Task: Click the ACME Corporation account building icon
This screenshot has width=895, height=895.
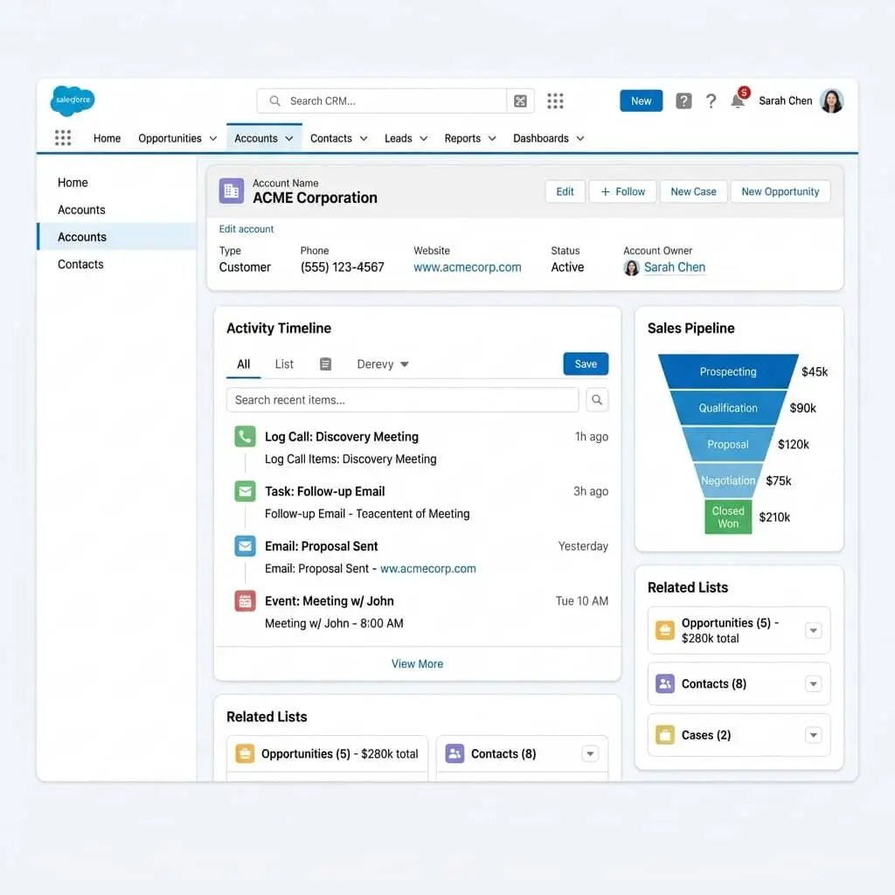Action: pos(231,191)
